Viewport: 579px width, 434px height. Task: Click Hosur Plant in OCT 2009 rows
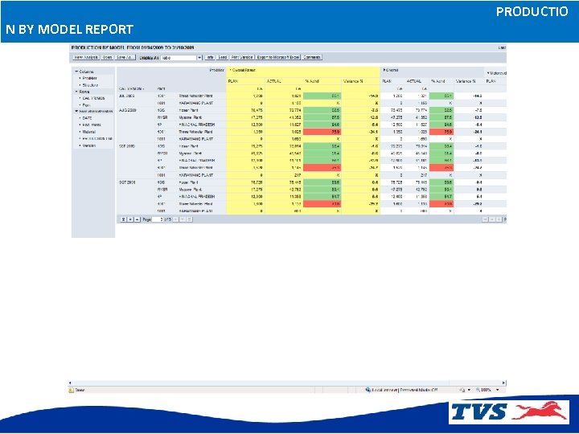(x=188, y=182)
